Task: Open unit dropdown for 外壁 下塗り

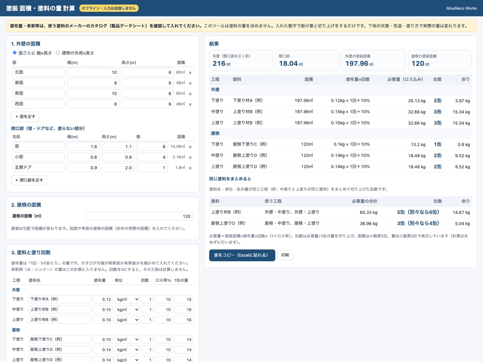Action: 126,299
